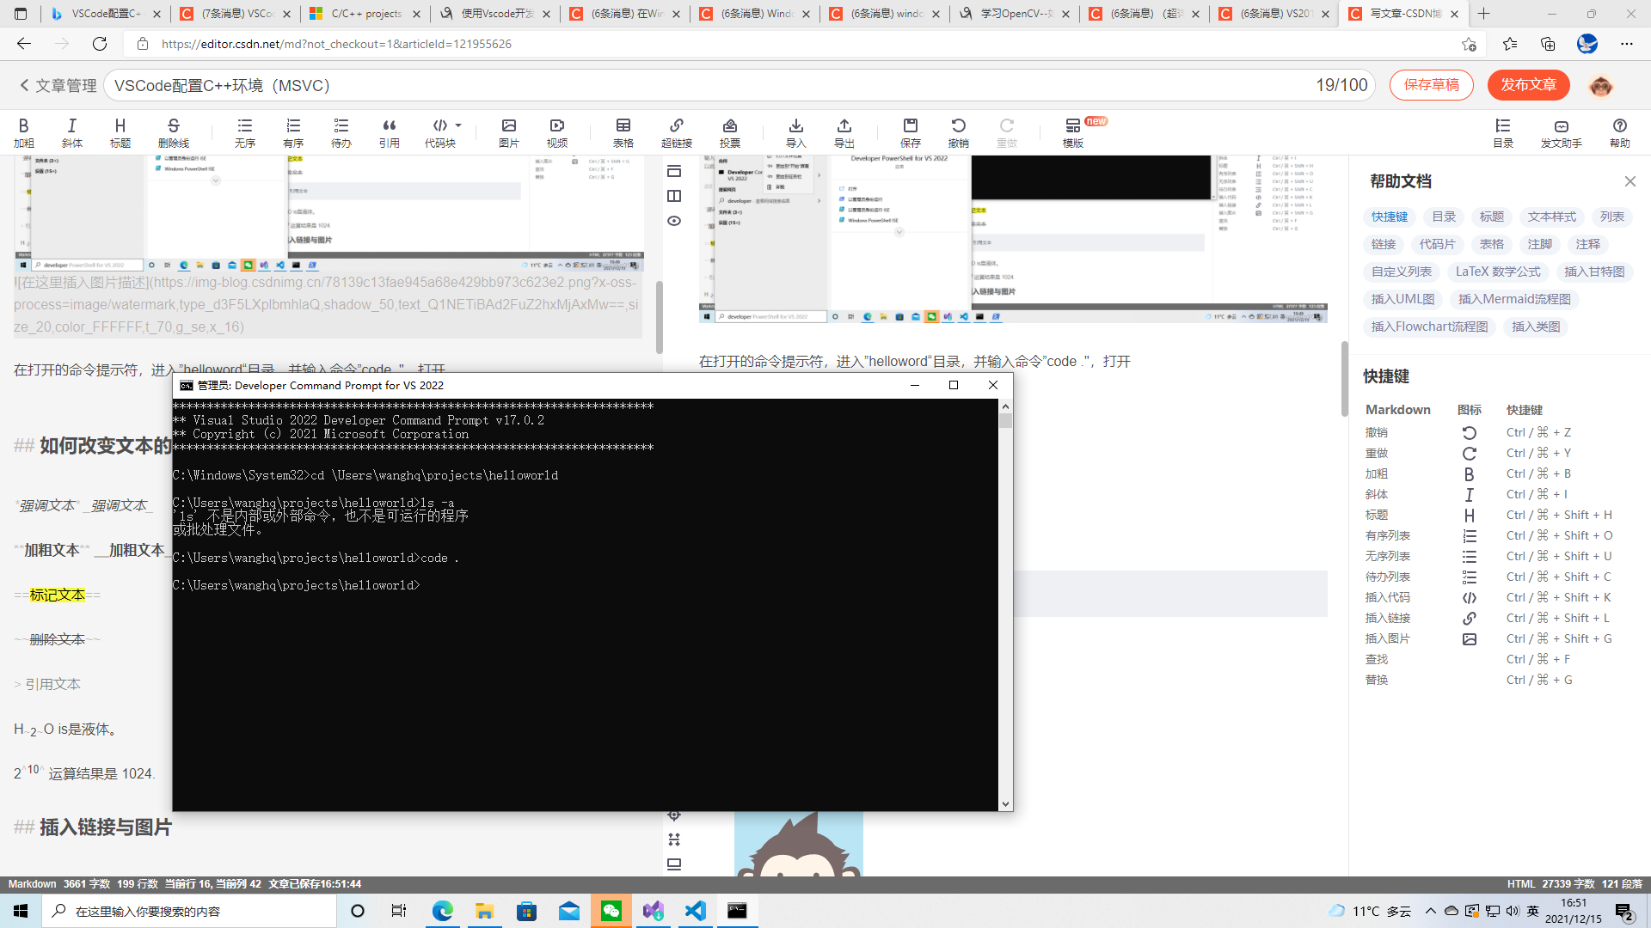Click the 导入 import icon

(x=796, y=132)
